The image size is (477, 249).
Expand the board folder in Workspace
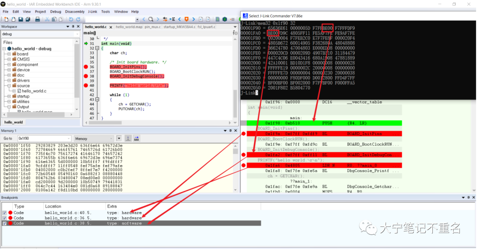coord(9,54)
